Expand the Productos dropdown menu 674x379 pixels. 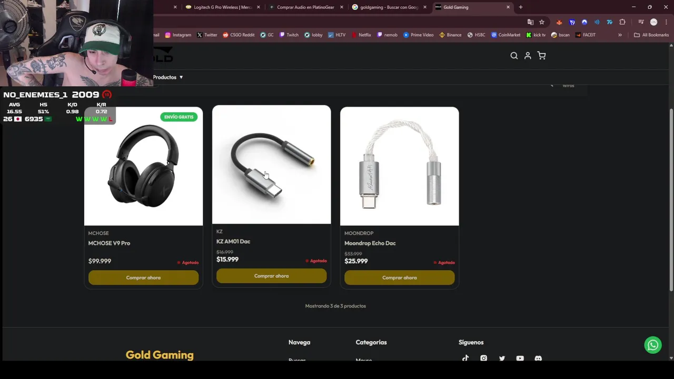[168, 77]
